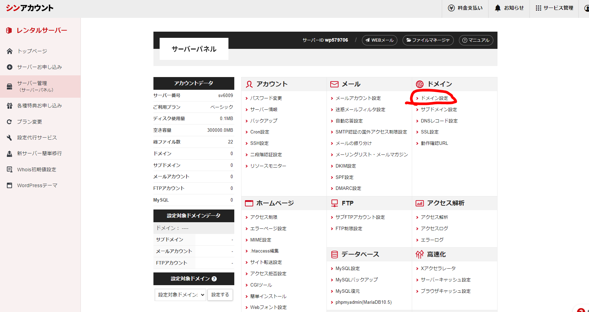Click the chart icon in アクセス解析 header

point(420,203)
